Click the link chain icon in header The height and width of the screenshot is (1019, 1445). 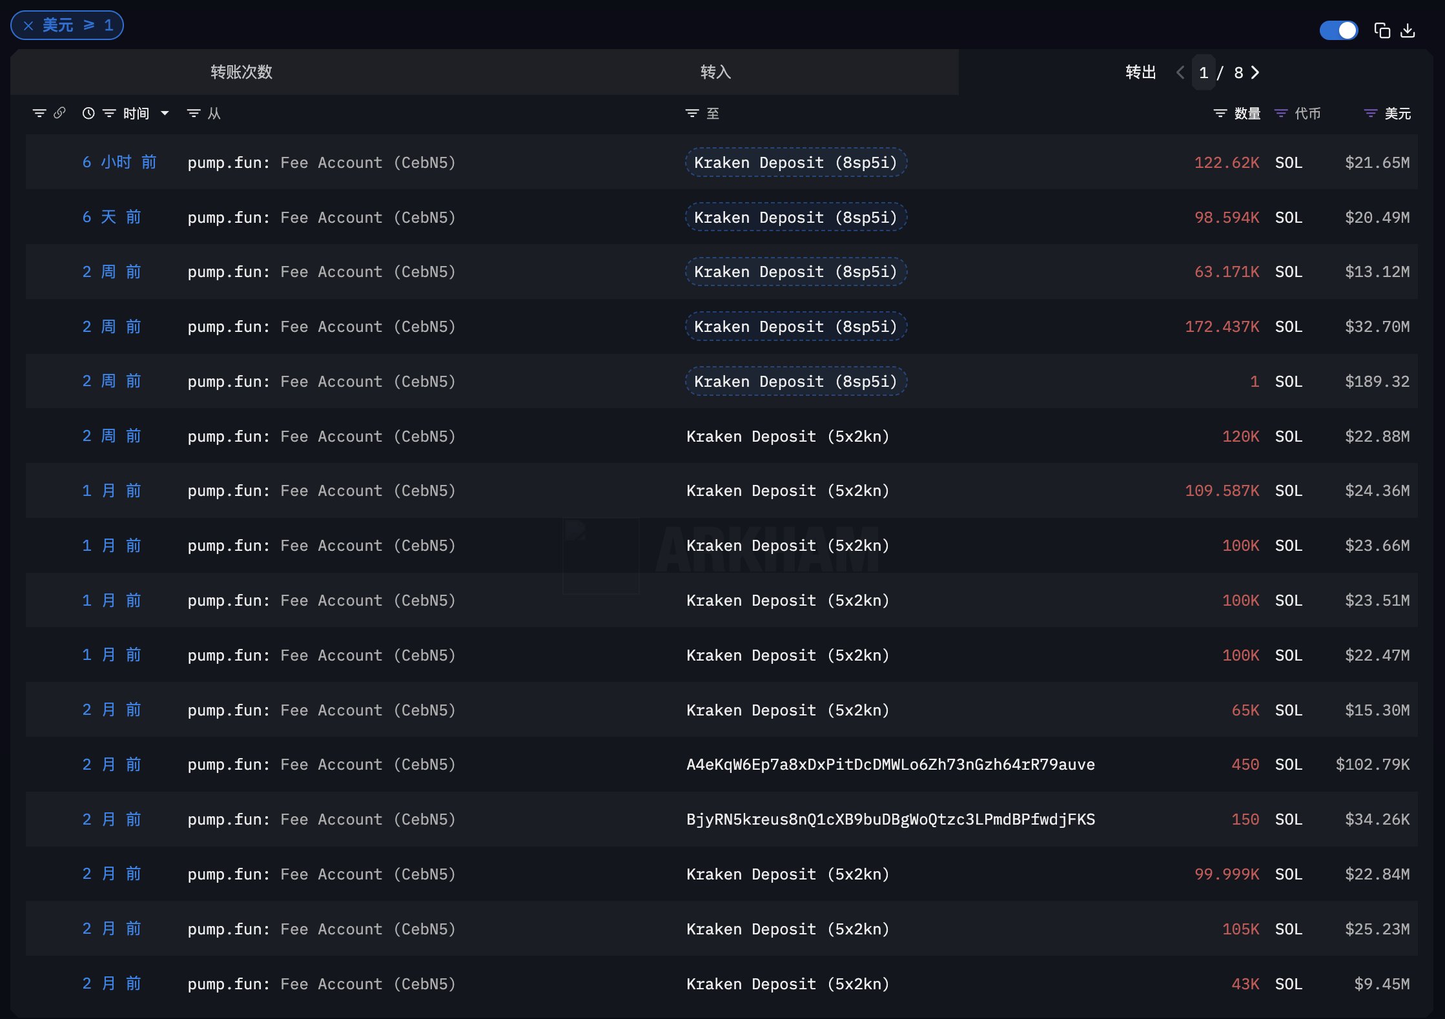59,113
